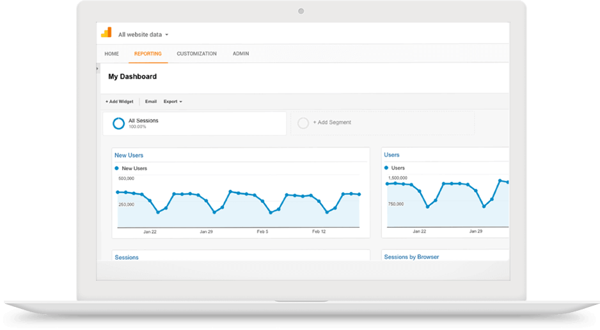The image size is (600, 330).
Task: Expand the collapsed left sidebar arrow
Action: [98, 69]
